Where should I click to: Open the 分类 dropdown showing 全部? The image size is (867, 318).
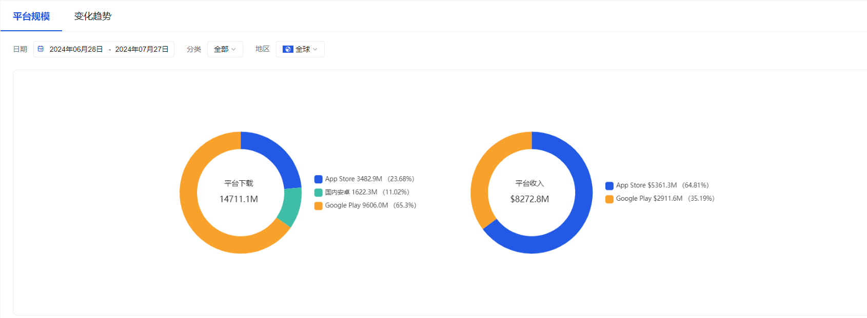pos(225,49)
